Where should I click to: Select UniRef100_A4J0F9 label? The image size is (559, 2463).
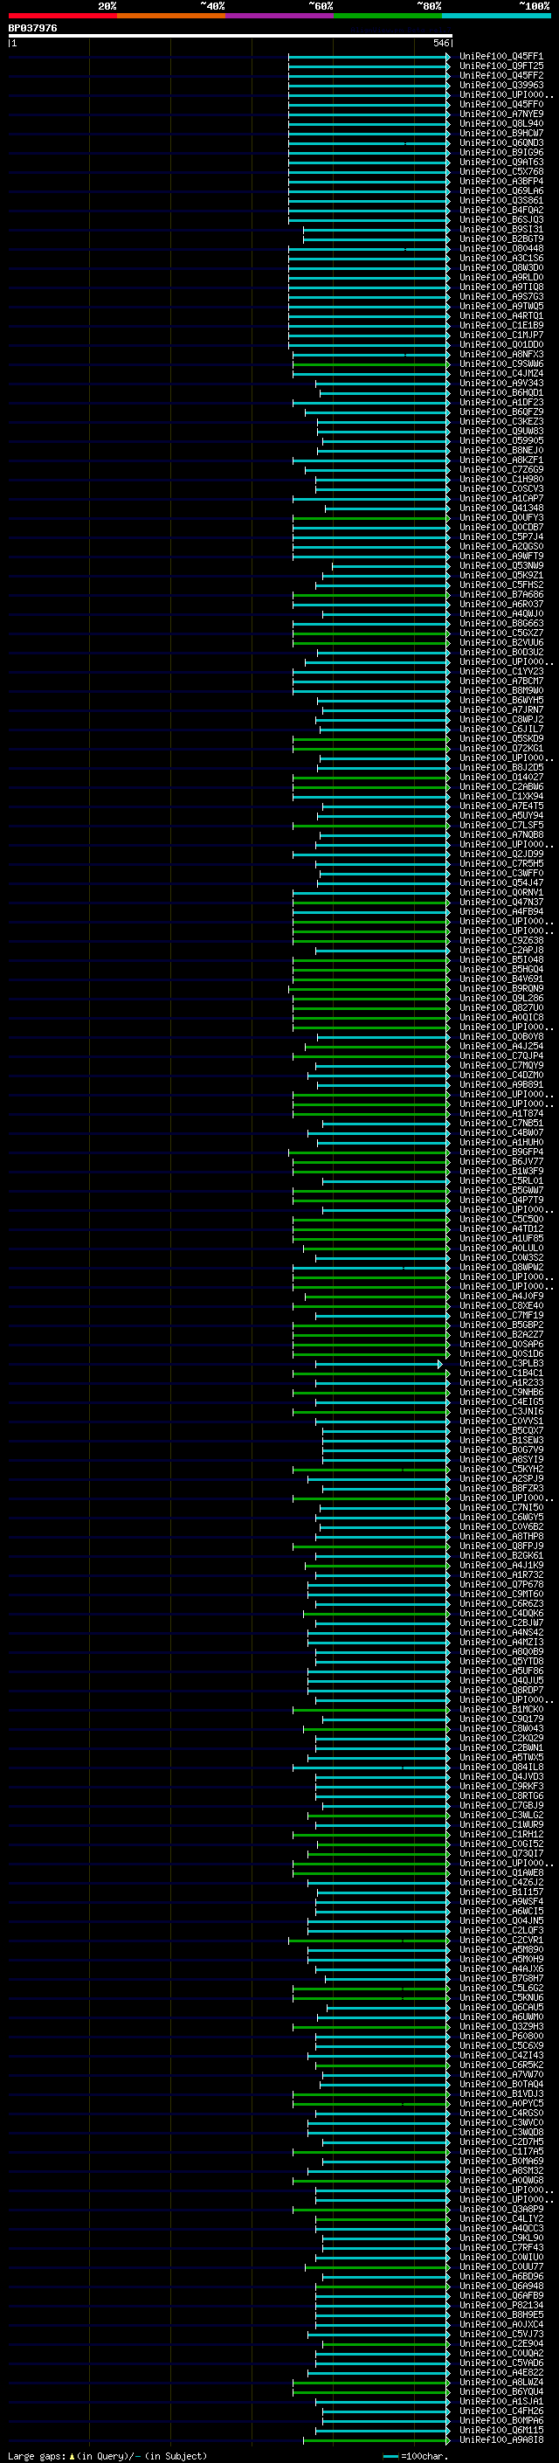pos(500,1297)
